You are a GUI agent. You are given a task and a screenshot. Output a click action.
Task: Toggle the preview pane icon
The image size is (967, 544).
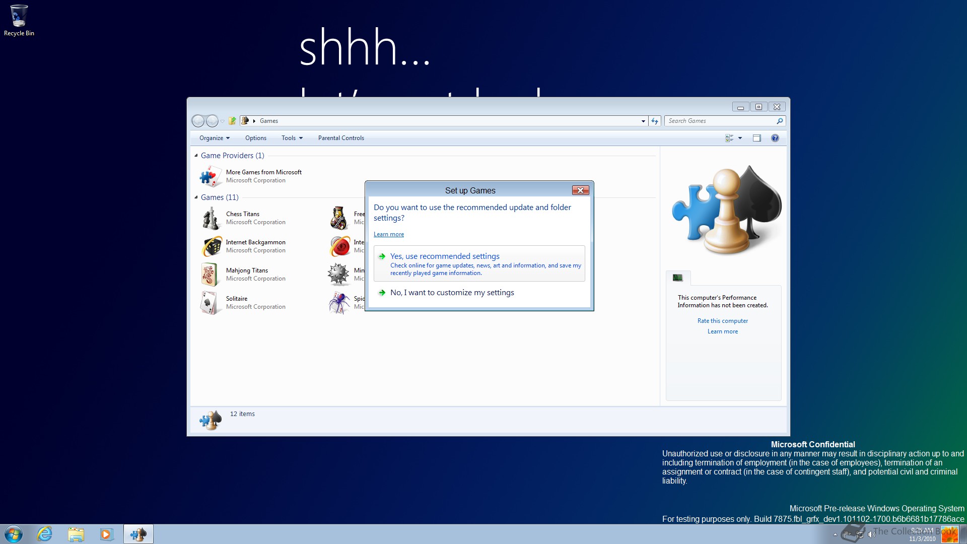pyautogui.click(x=756, y=138)
